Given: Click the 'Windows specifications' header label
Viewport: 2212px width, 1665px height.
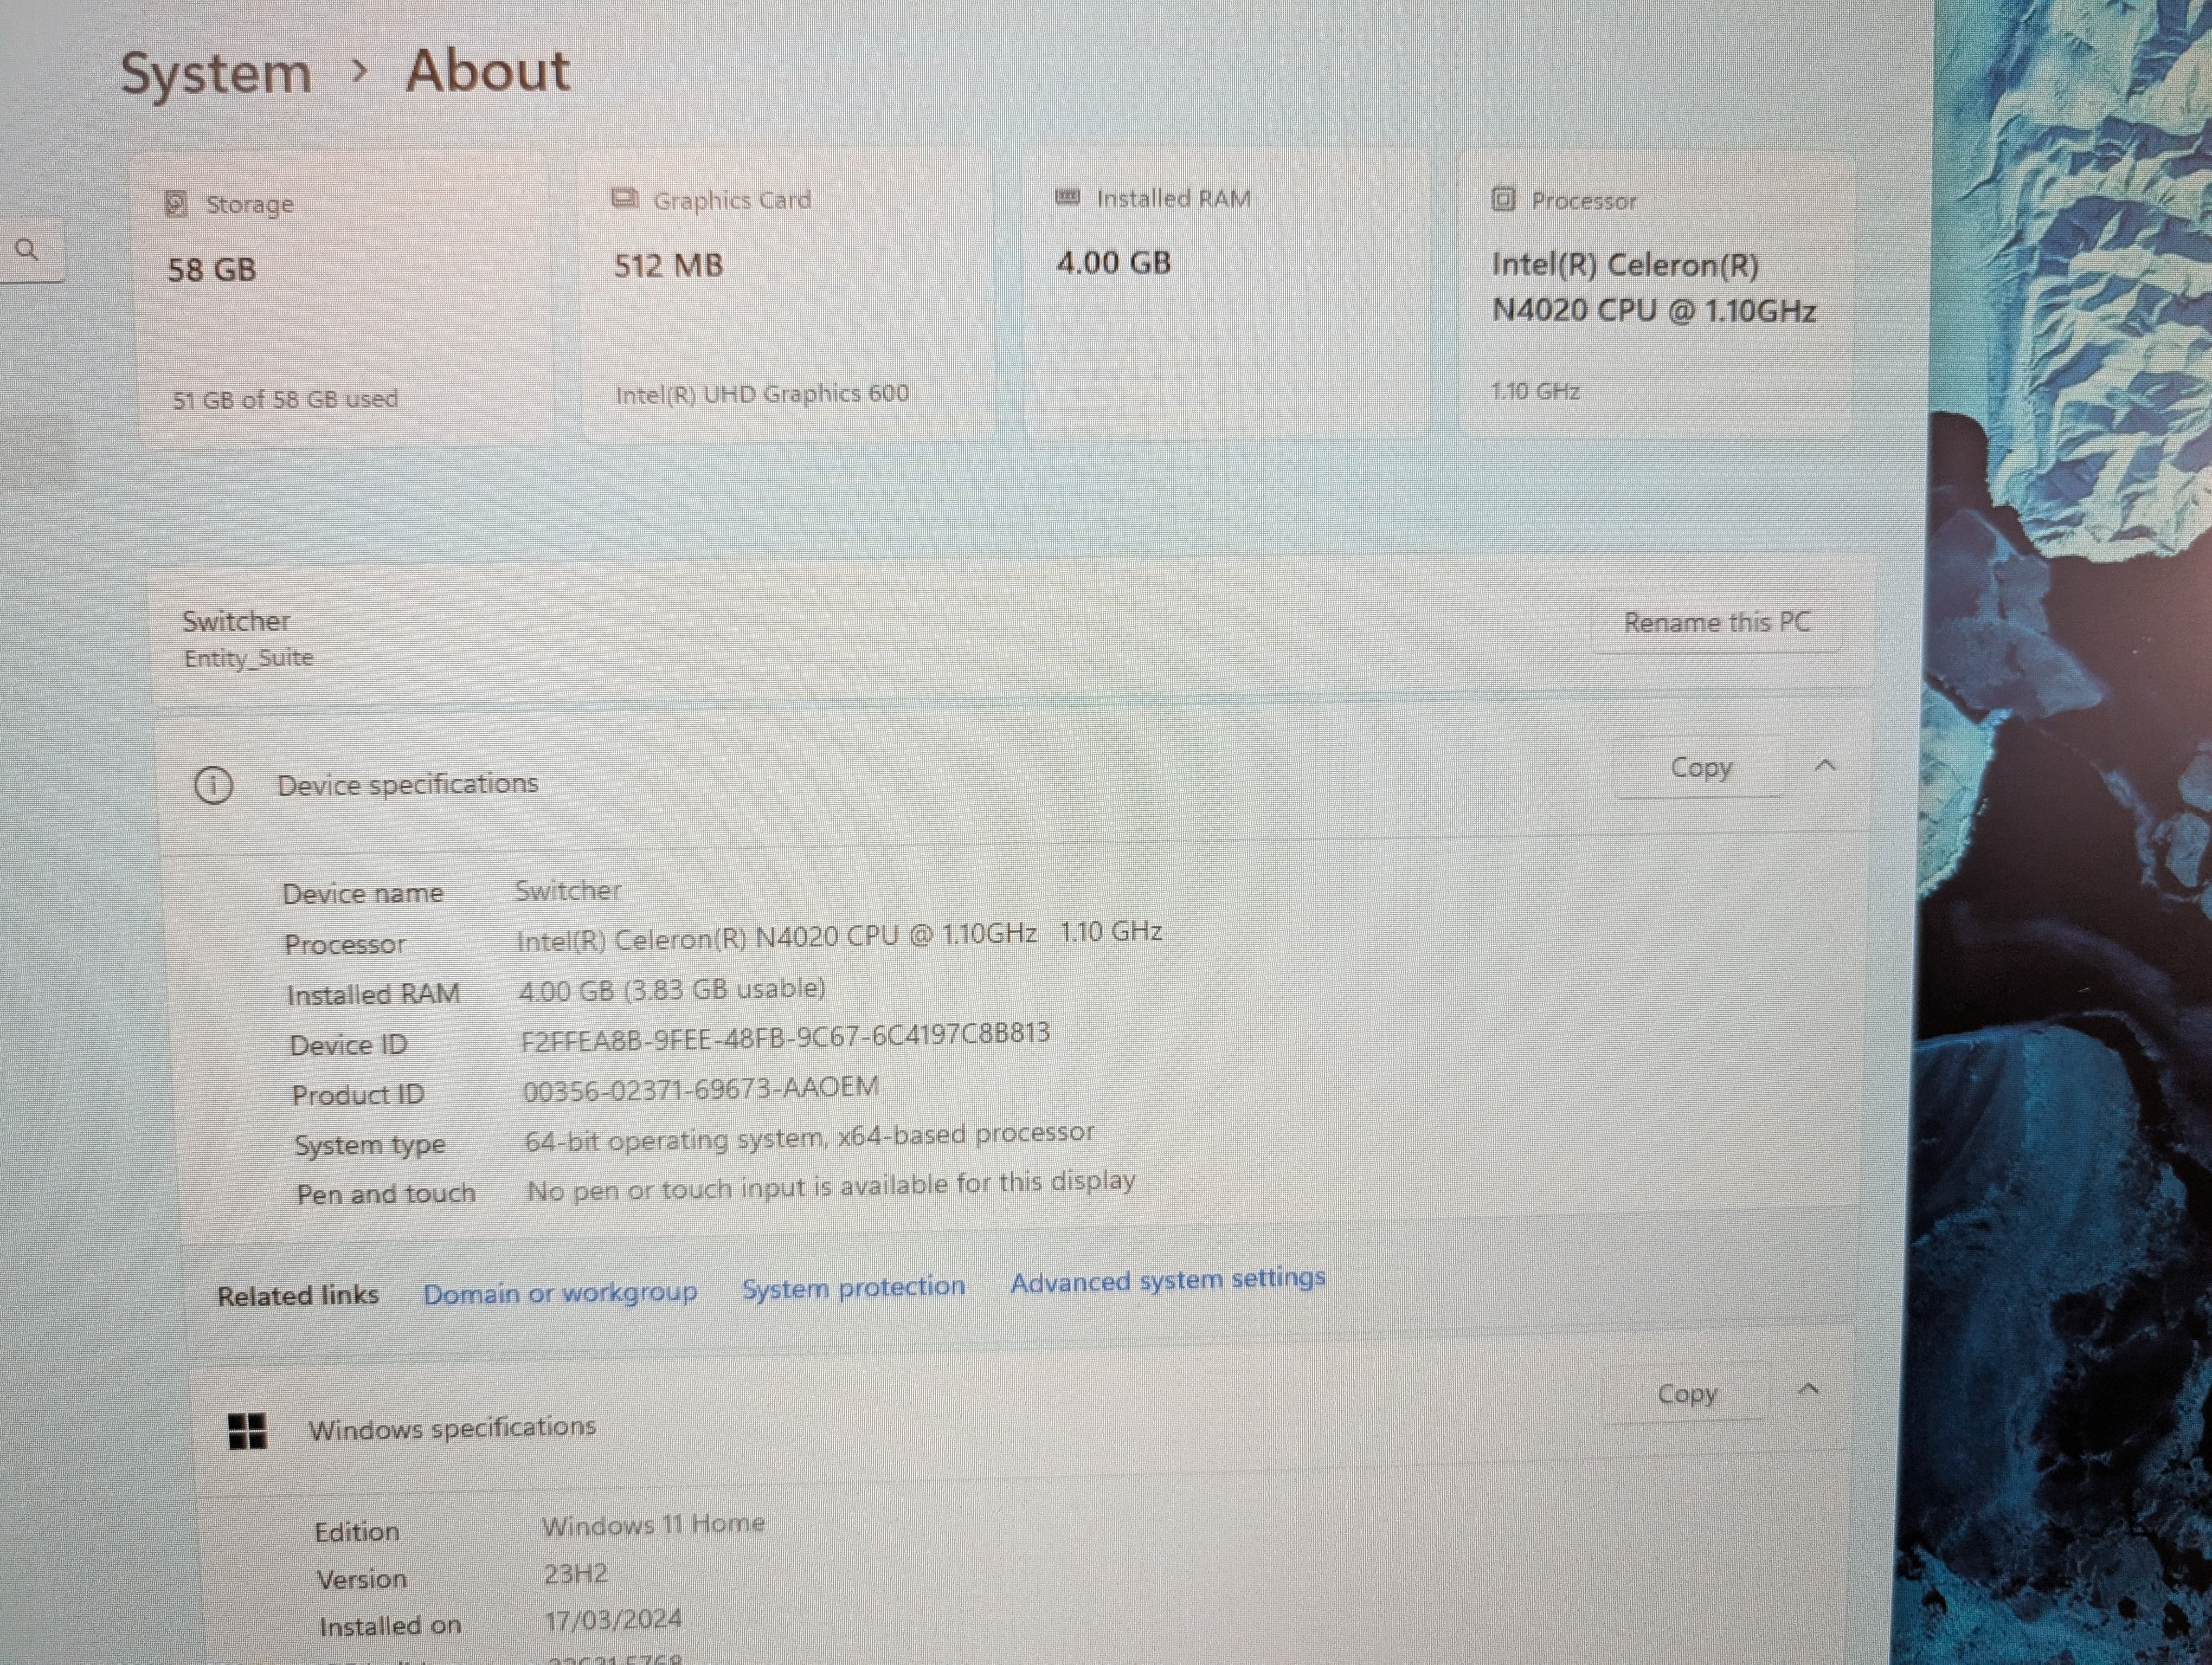Looking at the screenshot, I should point(452,1428).
